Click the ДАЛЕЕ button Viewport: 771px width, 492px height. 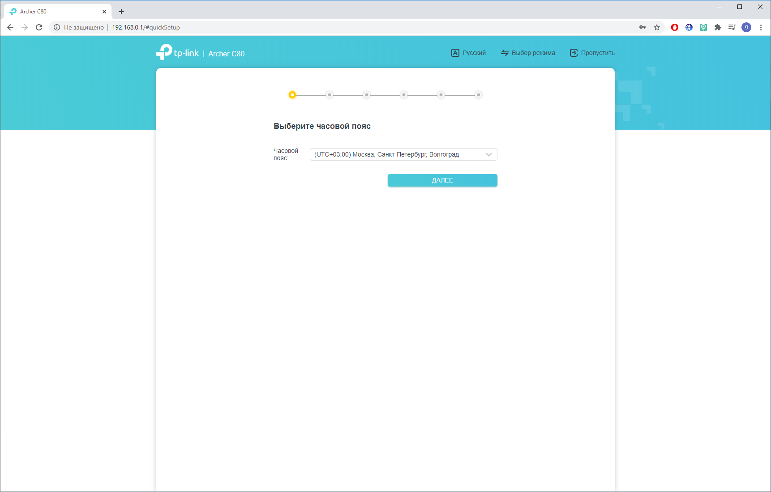pyautogui.click(x=442, y=180)
